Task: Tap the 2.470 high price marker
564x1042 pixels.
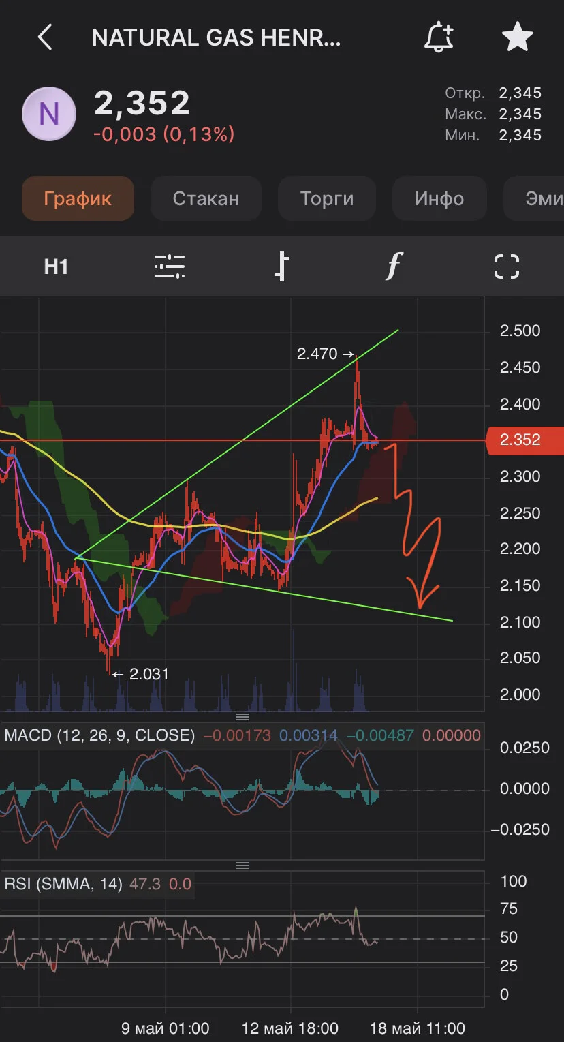Action: [326, 354]
